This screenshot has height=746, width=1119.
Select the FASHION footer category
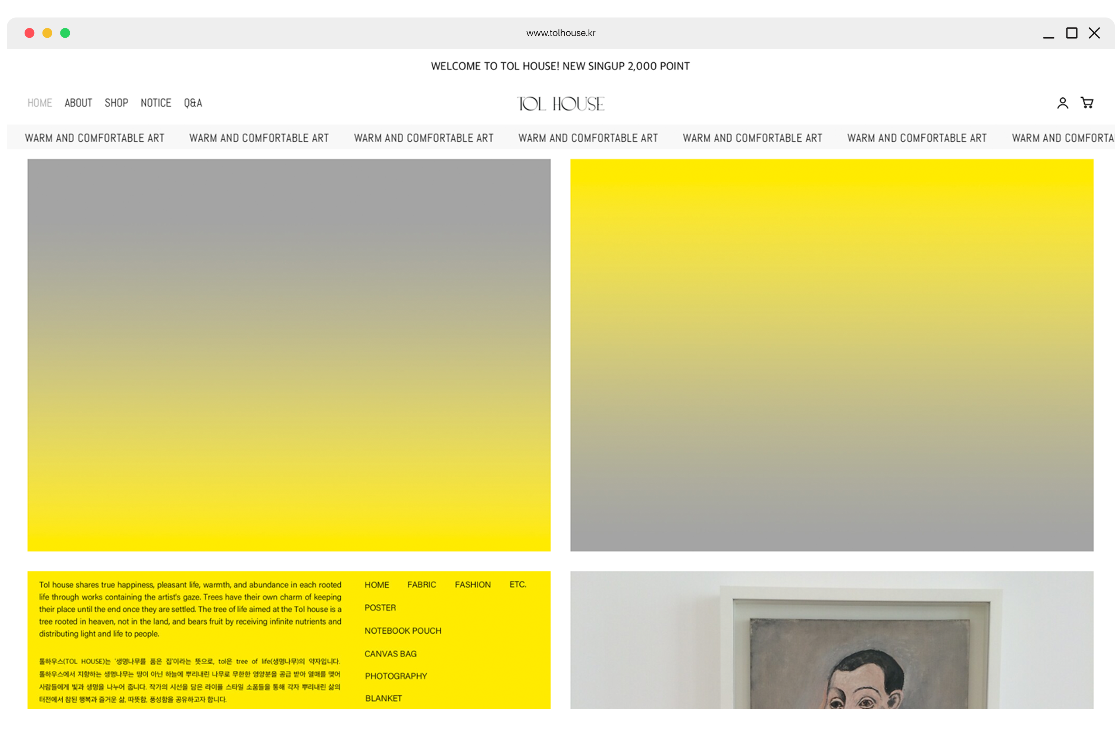point(473,585)
